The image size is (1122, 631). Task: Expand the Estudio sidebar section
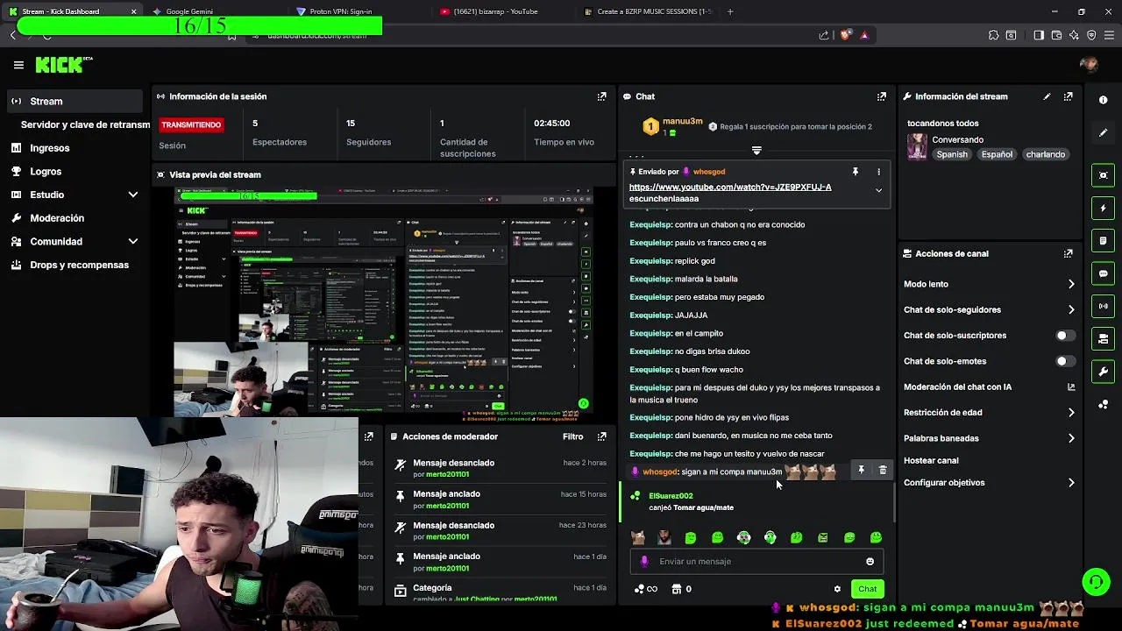[133, 195]
